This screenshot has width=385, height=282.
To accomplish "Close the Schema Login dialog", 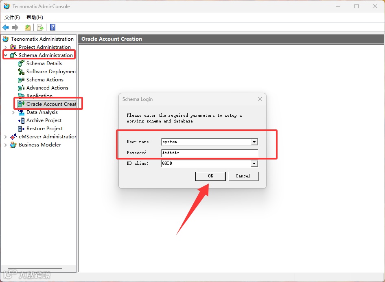I will tap(260, 99).
